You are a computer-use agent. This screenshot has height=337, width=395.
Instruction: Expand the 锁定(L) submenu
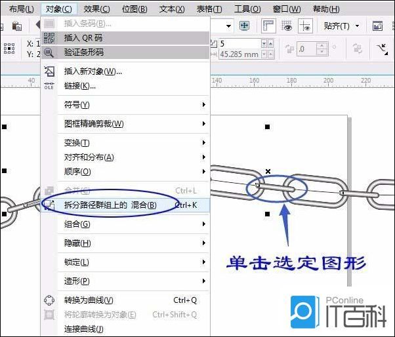pos(125,262)
